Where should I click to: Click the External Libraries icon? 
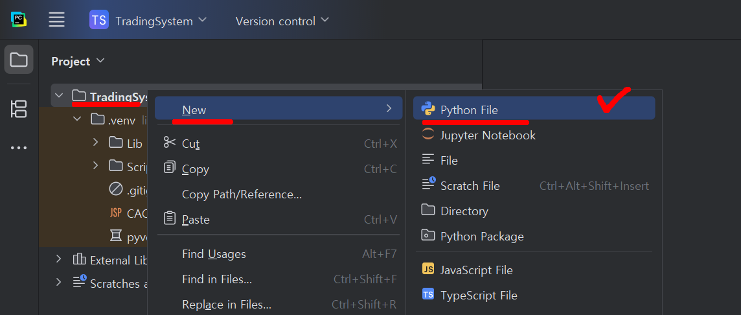[x=79, y=259]
